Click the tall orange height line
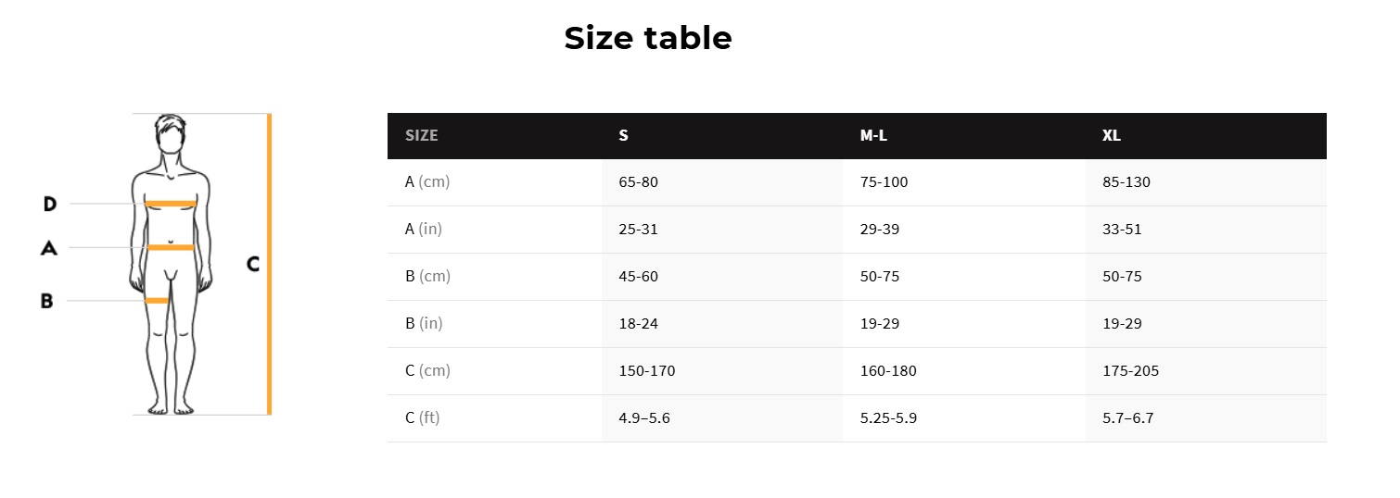The height and width of the screenshot is (498, 1400). 269,264
